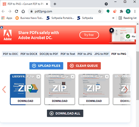Open the Softpedia bookmark

click(85, 18)
